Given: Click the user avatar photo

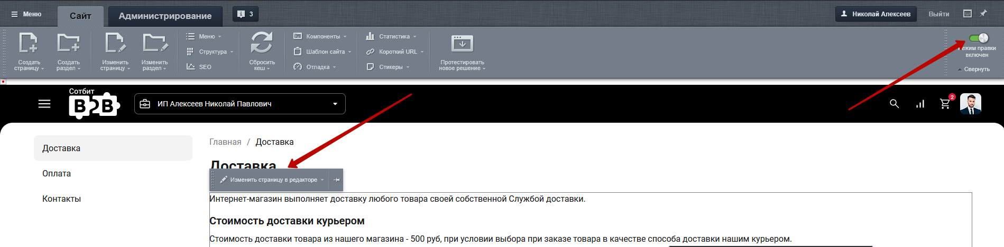Looking at the screenshot, I should coord(970,104).
